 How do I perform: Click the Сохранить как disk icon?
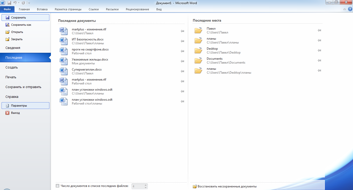coord(7,25)
